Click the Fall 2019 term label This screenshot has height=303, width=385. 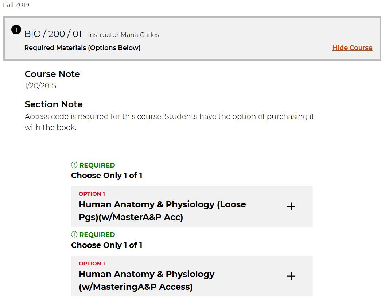tap(16, 5)
